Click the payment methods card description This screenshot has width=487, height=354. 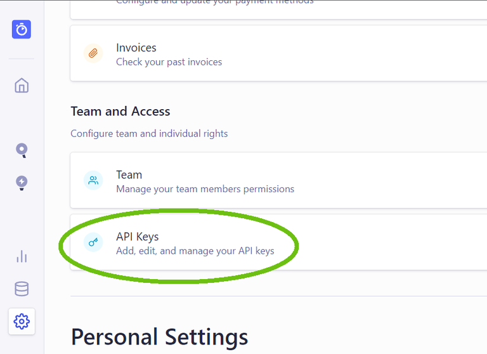click(214, 3)
